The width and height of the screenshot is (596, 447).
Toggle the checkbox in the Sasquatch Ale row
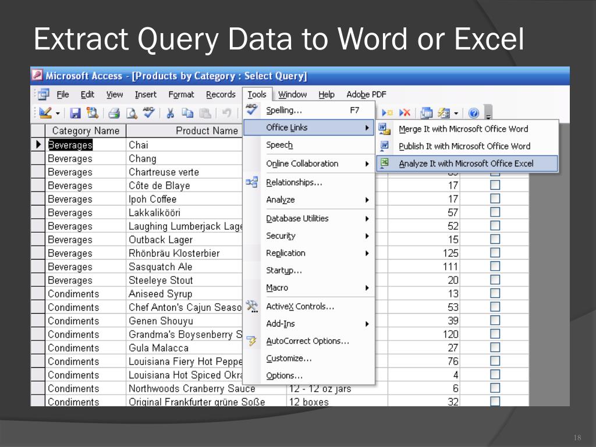pyautogui.click(x=495, y=267)
